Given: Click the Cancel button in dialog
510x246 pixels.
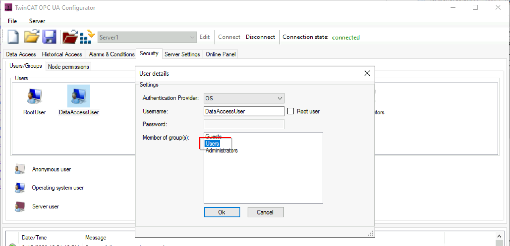Looking at the screenshot, I should pos(266,212).
